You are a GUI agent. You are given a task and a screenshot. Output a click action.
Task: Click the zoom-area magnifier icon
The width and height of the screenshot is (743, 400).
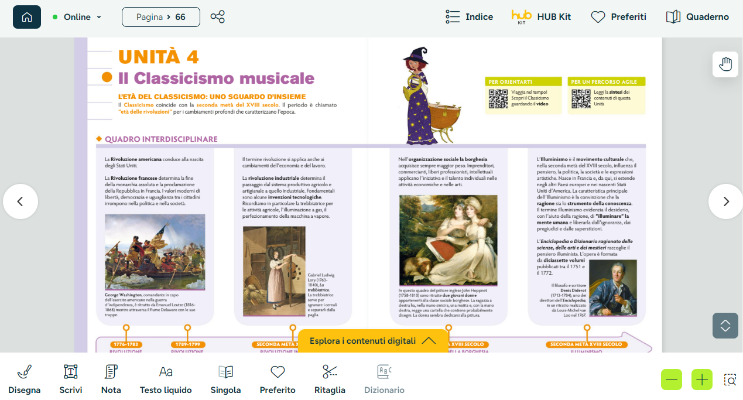click(x=730, y=380)
